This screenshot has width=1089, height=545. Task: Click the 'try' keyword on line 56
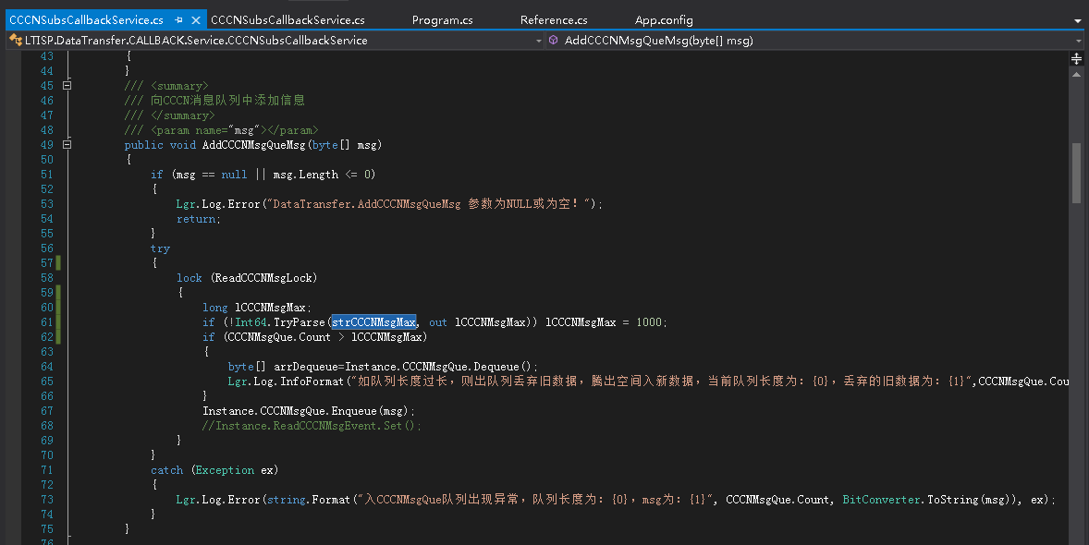pyautogui.click(x=161, y=248)
